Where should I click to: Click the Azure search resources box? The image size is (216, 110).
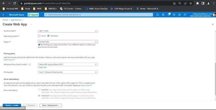pyautogui.click(x=98, y=15)
